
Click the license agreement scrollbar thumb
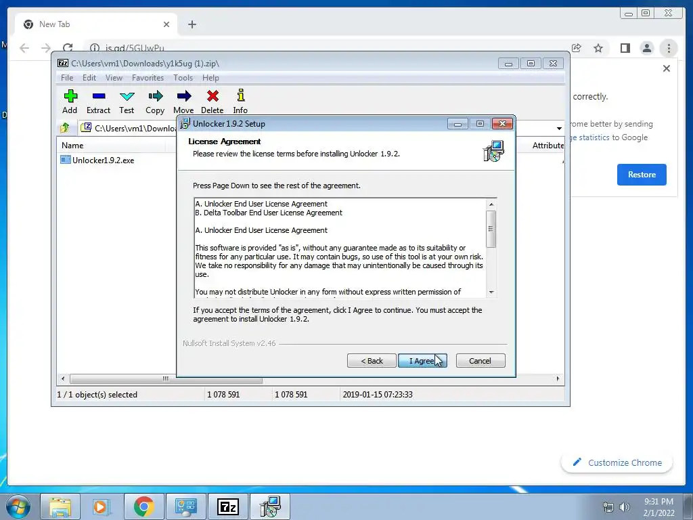tap(491, 229)
